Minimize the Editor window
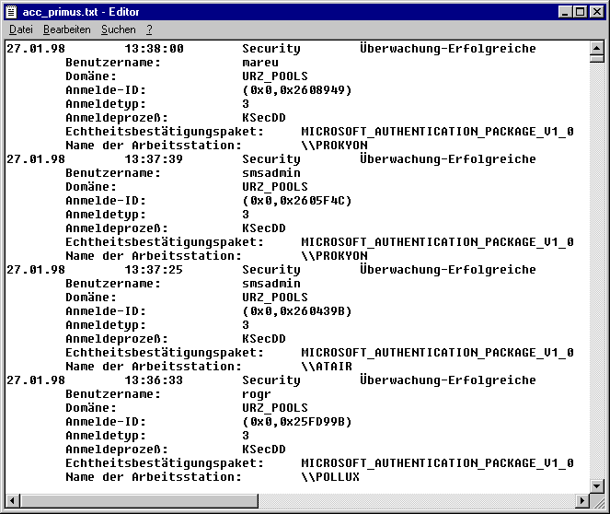Screen dimensions: 610x514 (565, 12)
